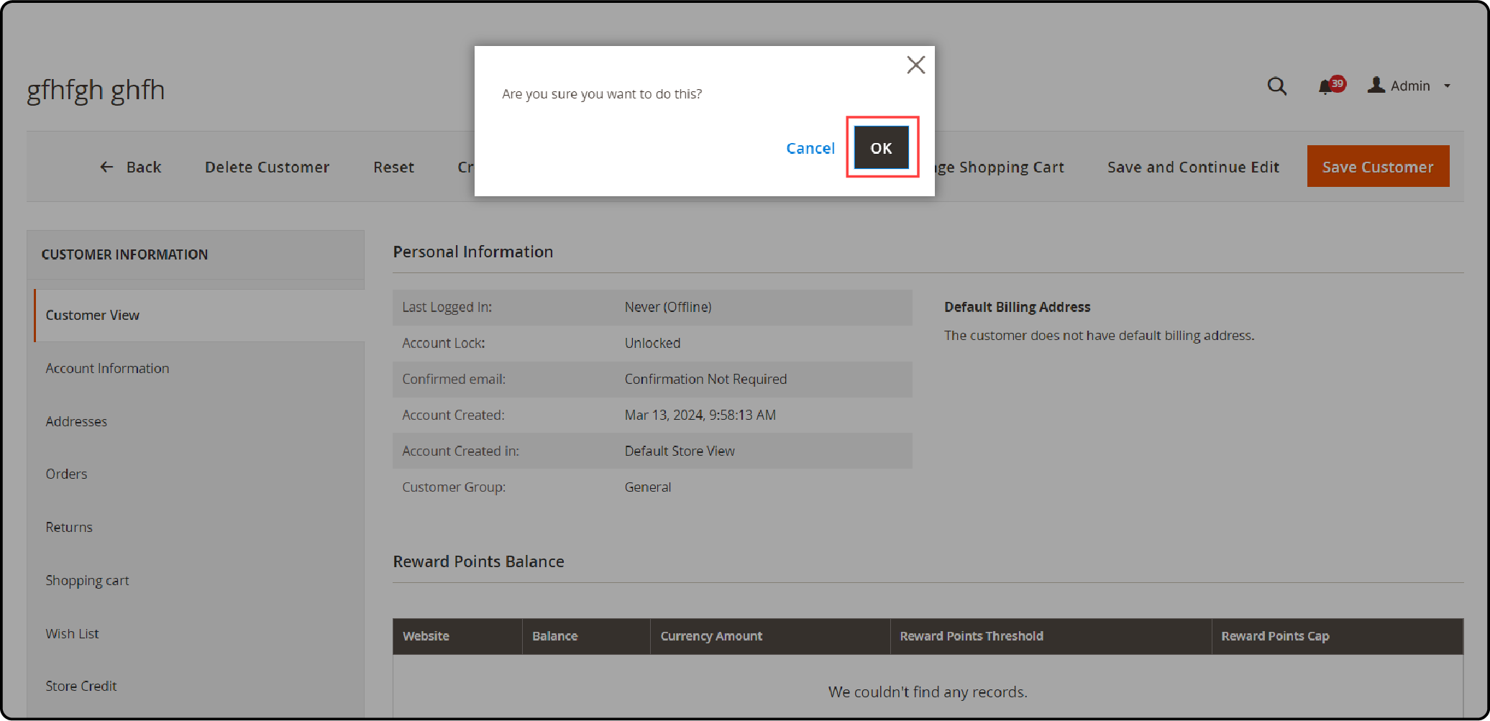Expand the Admin account dropdown arrow
The image size is (1490, 721).
[1447, 86]
